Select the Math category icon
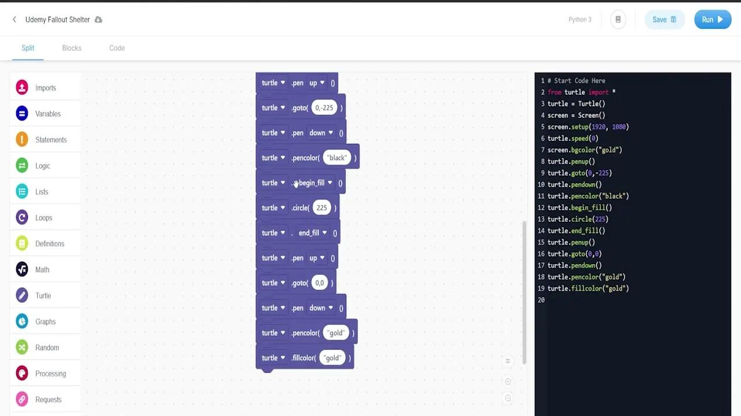Viewport: 741px width, 416px height. click(x=21, y=269)
